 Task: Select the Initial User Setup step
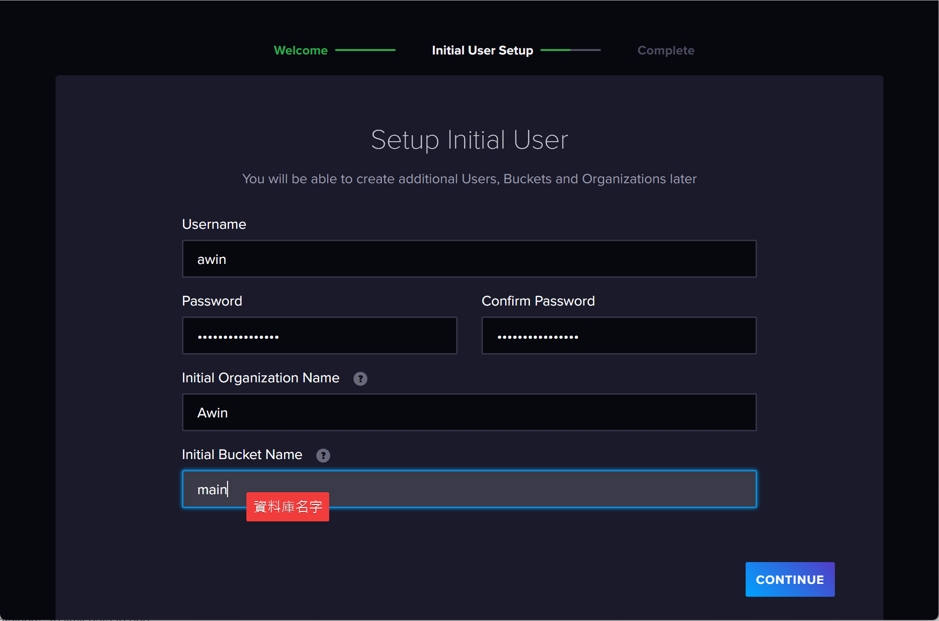pyautogui.click(x=482, y=51)
